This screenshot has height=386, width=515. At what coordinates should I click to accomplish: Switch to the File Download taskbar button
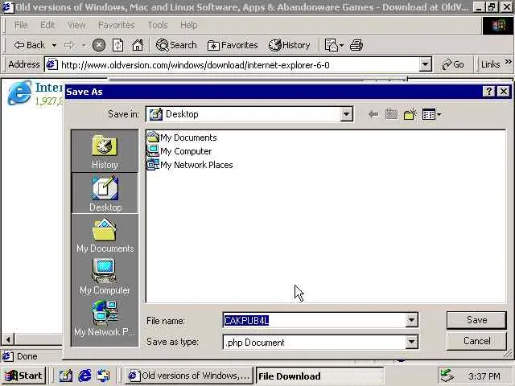(x=319, y=376)
